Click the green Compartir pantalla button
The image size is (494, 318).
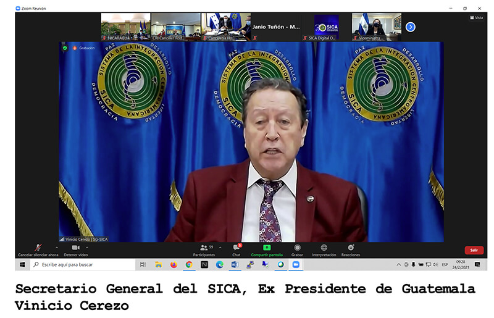pyautogui.click(x=267, y=250)
